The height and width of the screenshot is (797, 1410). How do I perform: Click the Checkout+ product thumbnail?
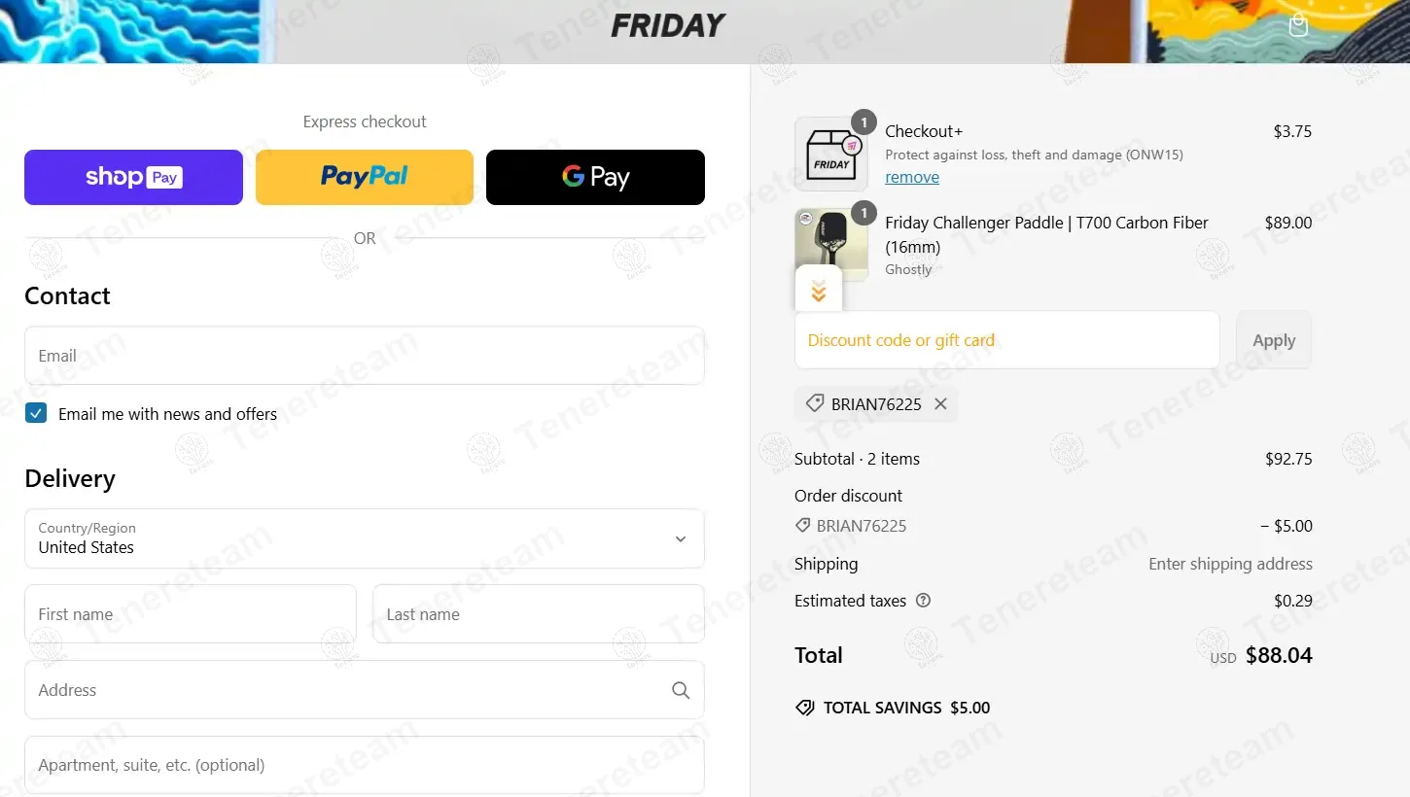[x=831, y=154]
